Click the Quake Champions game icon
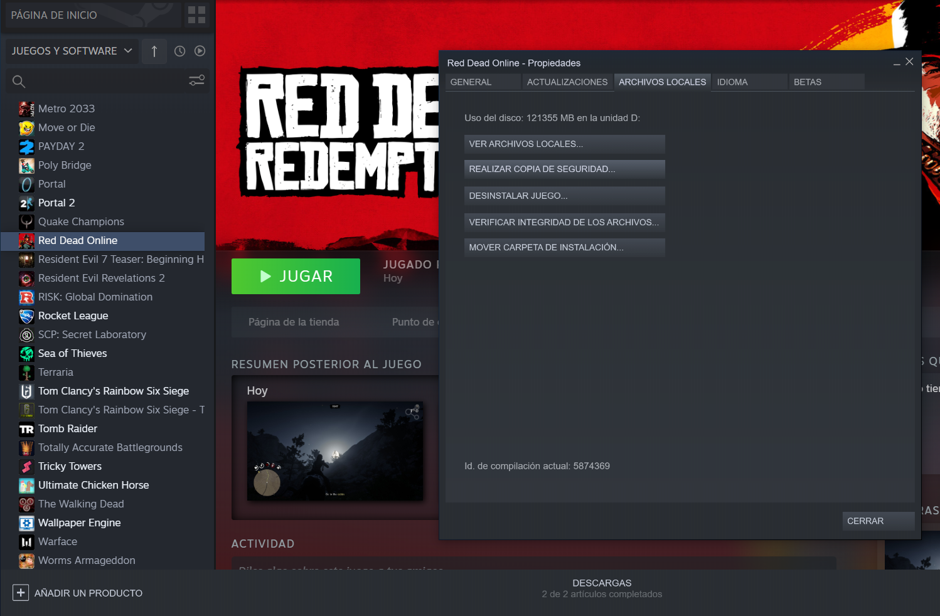Screen dimensions: 940x616 click(x=26, y=222)
